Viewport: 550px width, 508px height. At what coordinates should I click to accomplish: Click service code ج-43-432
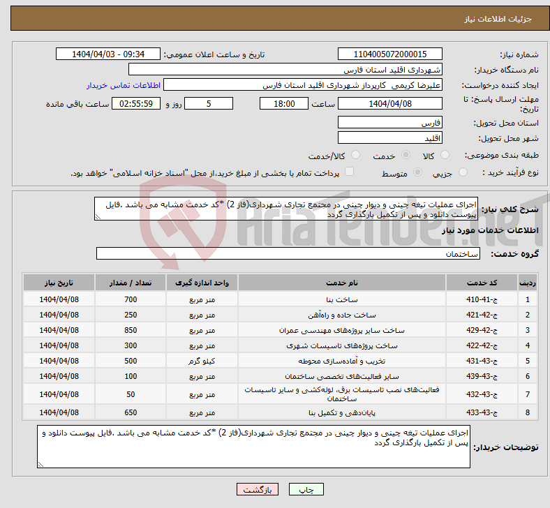coord(482,394)
